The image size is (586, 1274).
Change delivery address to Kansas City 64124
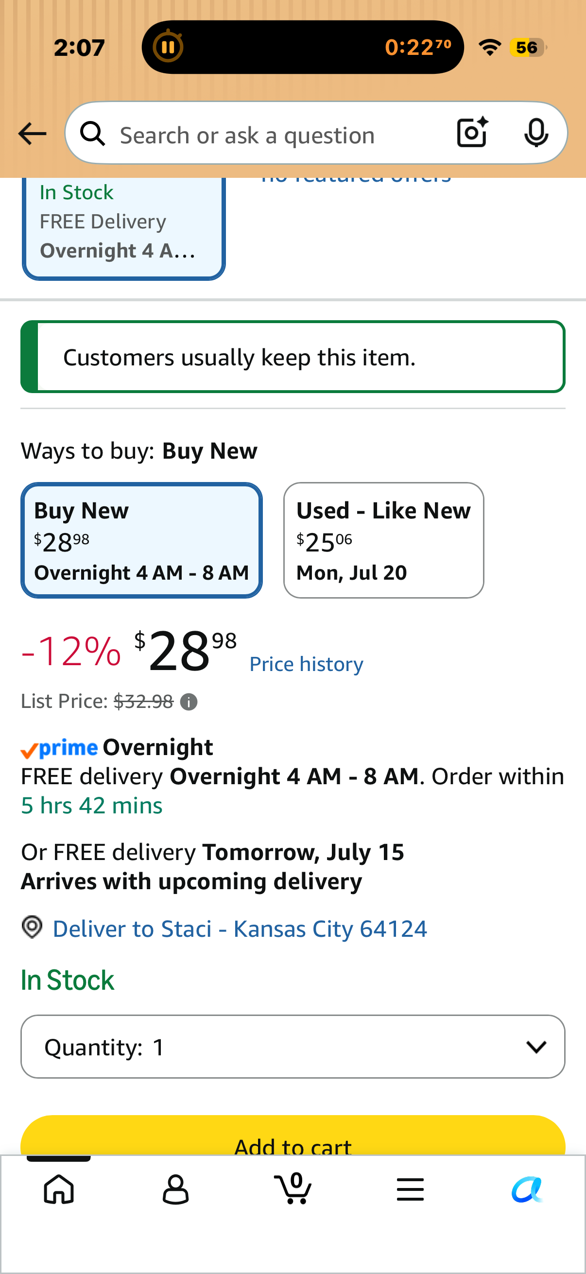click(x=240, y=929)
